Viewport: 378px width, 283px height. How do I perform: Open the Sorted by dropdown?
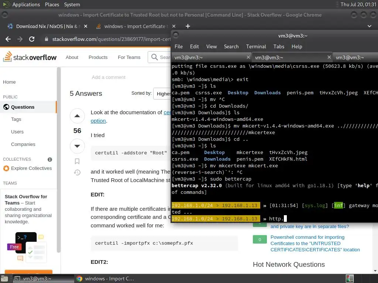coord(162,94)
